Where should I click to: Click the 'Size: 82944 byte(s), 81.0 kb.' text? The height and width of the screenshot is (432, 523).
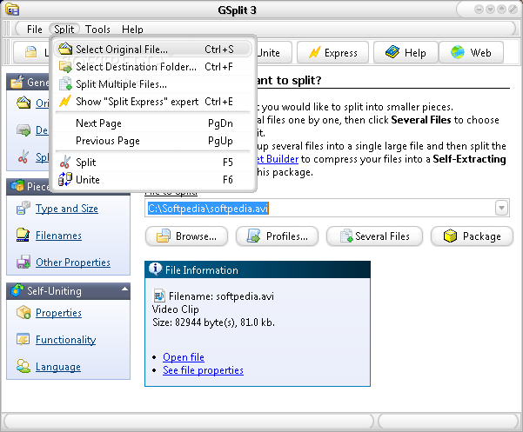[x=213, y=322]
